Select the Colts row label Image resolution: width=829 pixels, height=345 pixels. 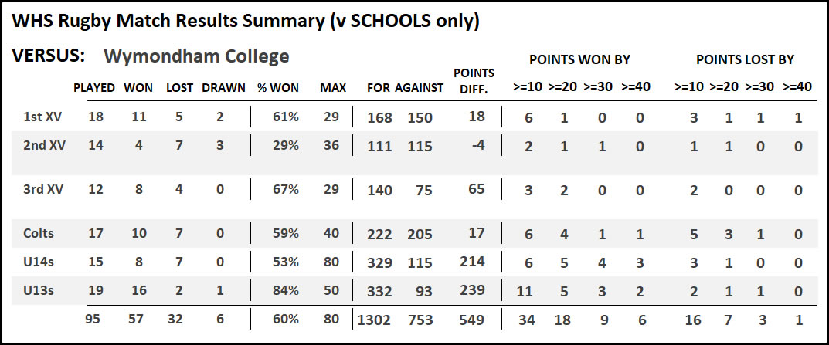(39, 233)
